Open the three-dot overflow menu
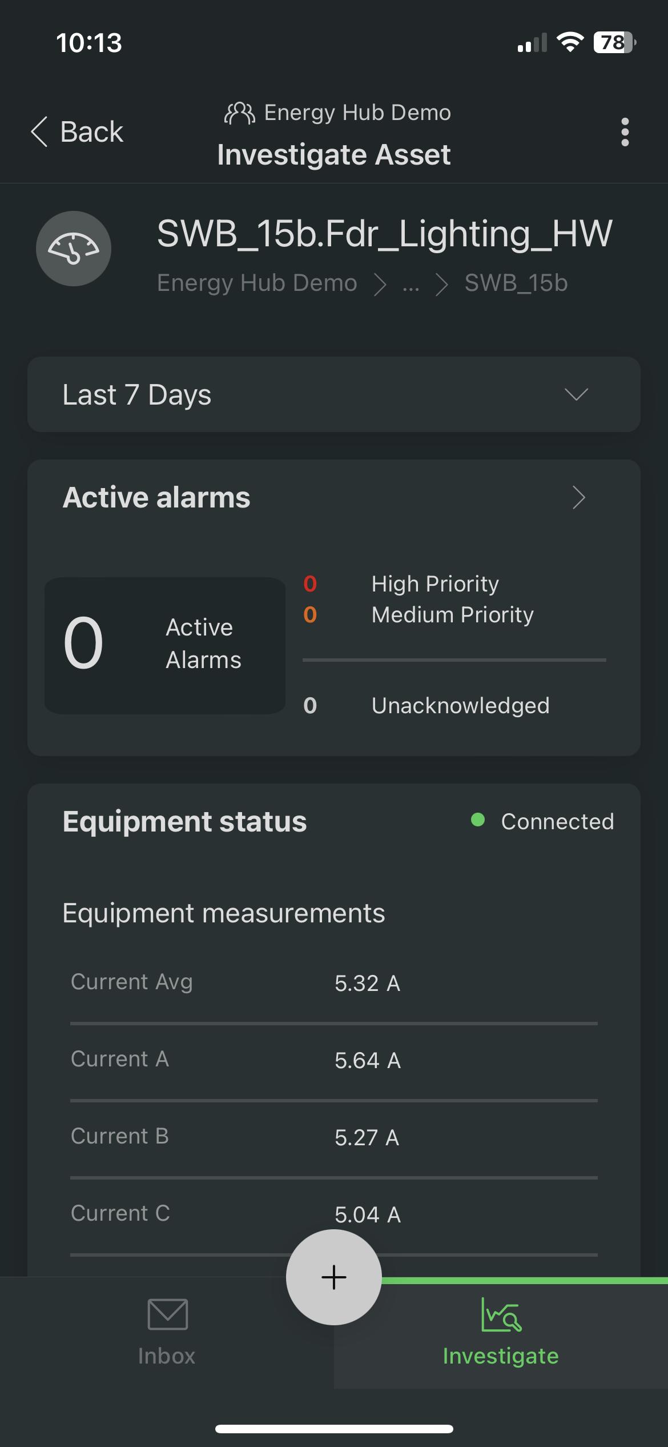668x1447 pixels. 625,132
